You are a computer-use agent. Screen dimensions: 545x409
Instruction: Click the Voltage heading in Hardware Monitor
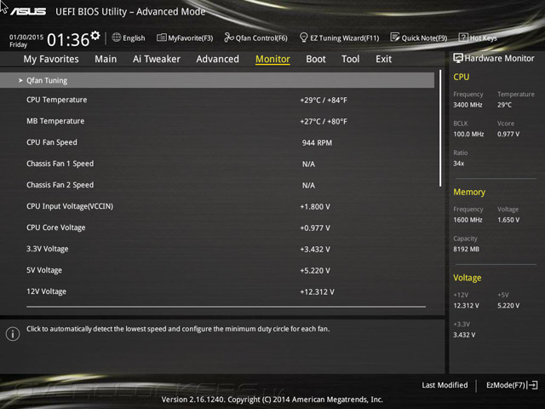(468, 278)
